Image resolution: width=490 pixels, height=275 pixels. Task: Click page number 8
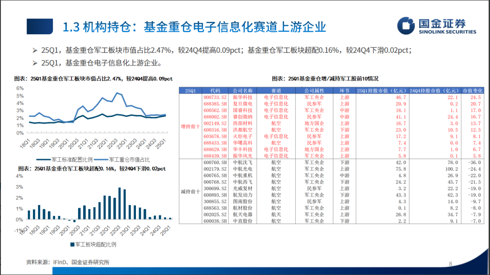coord(450,264)
